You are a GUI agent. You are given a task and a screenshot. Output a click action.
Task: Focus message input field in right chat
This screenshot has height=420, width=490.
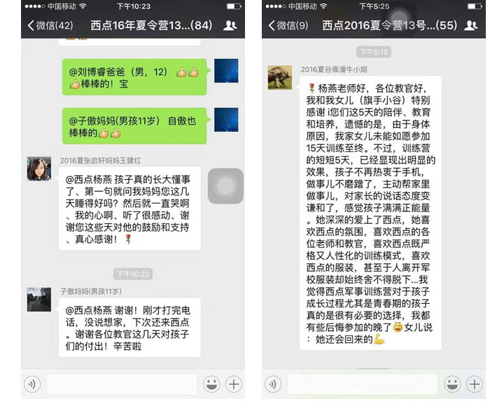(363, 384)
